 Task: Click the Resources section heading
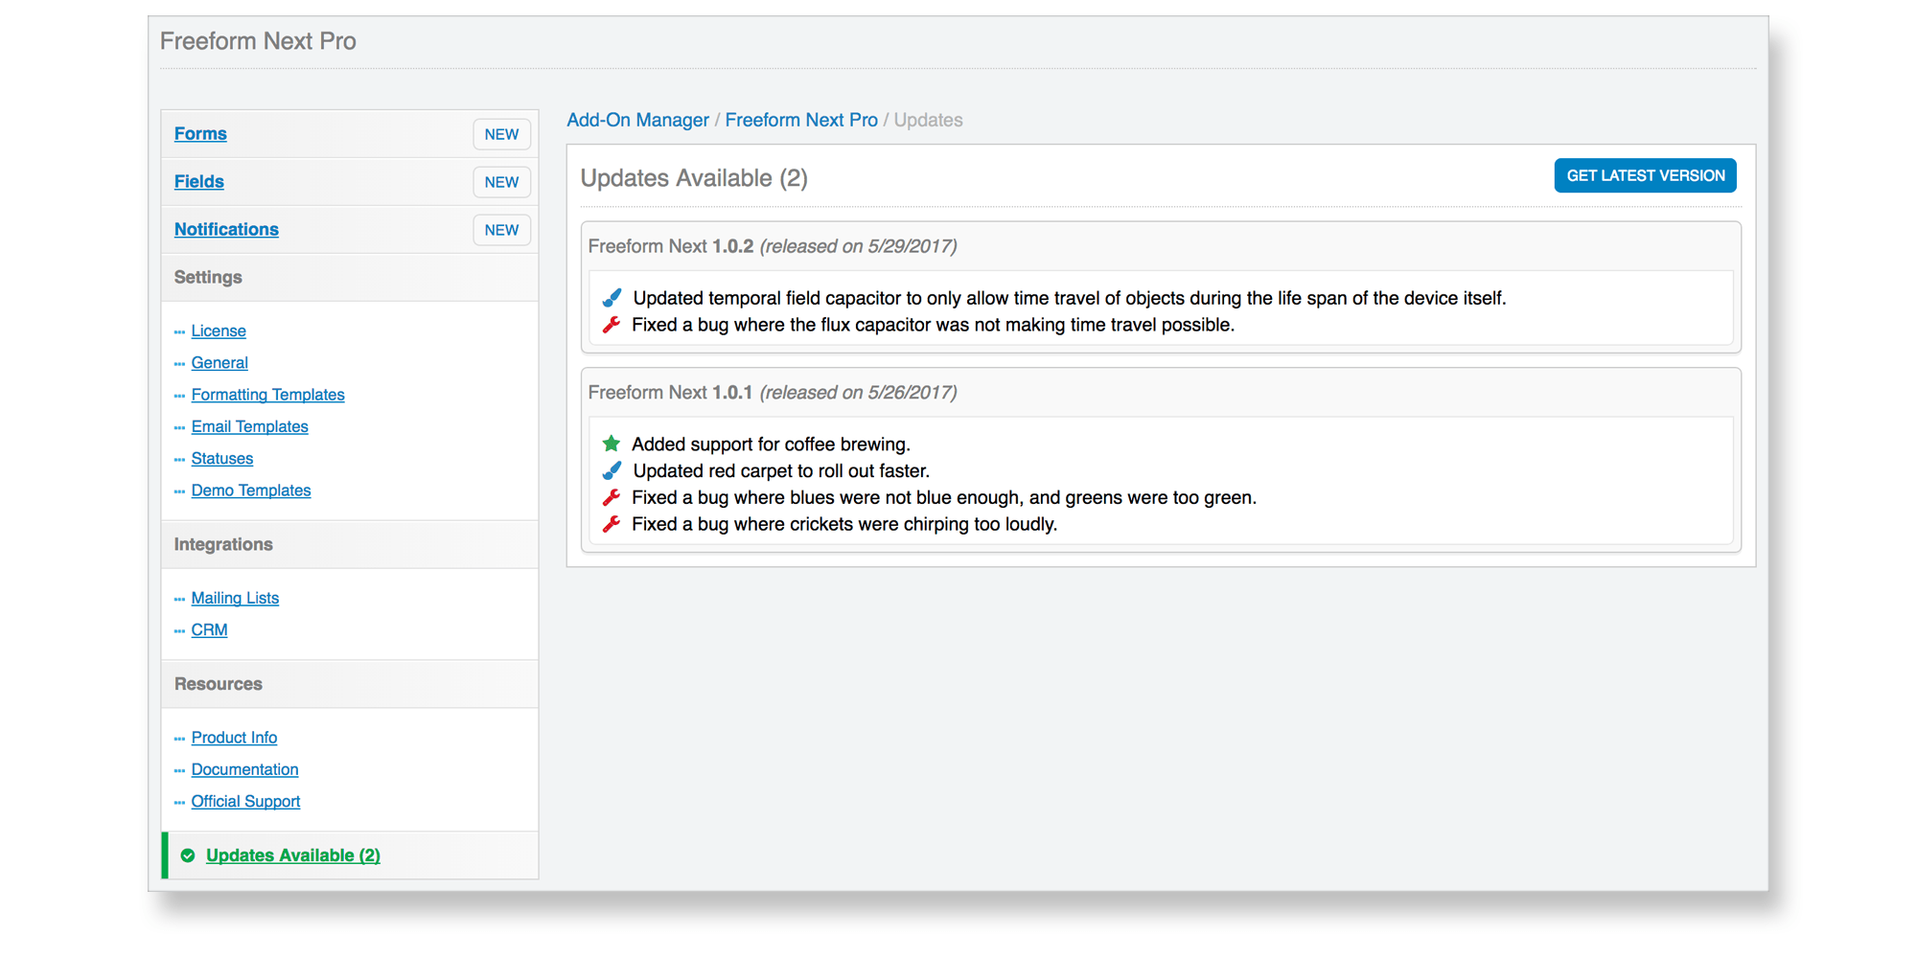[x=219, y=684]
